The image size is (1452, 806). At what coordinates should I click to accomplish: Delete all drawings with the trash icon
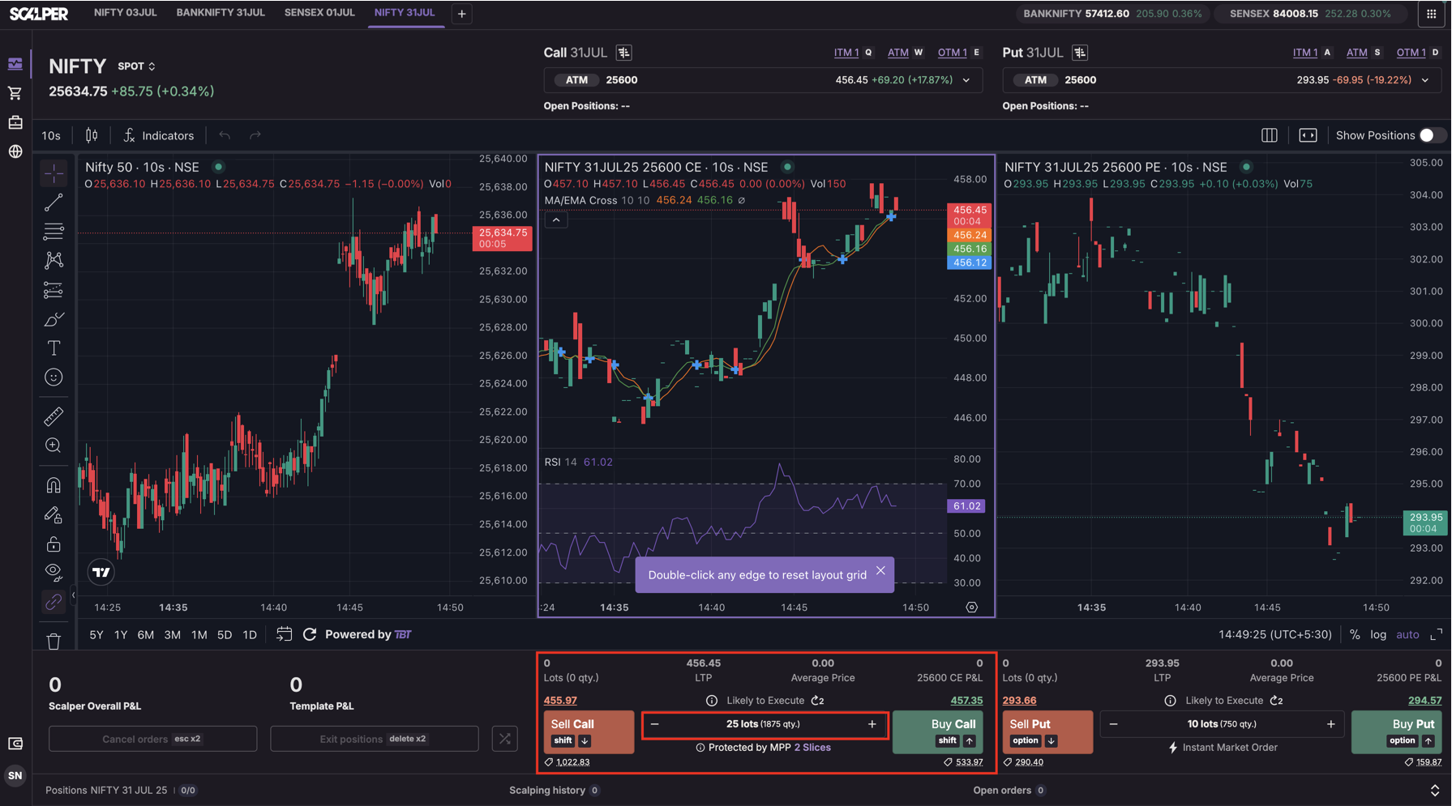54,642
